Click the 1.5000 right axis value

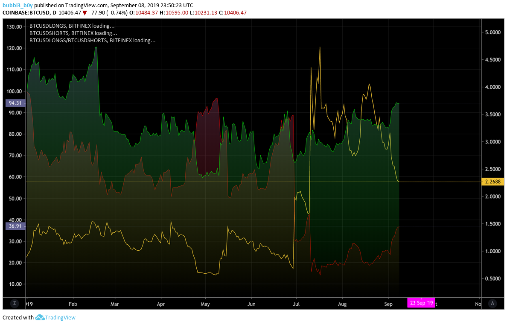coord(492,224)
